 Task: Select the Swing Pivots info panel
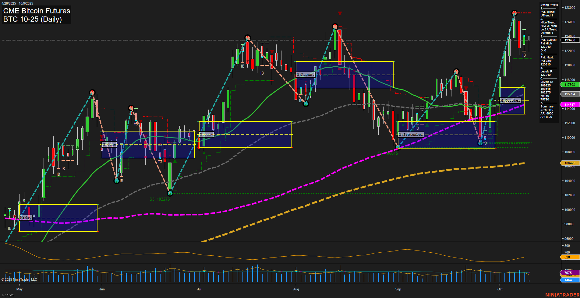tap(549, 61)
